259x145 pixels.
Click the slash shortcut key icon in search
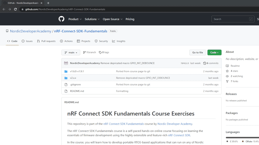[251, 19]
